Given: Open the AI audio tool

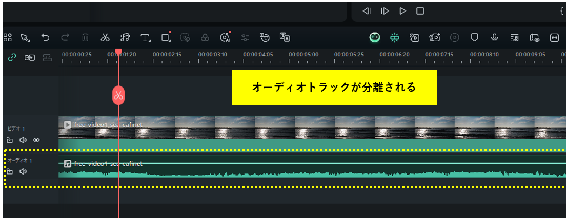Looking at the screenshot, I should [225, 37].
